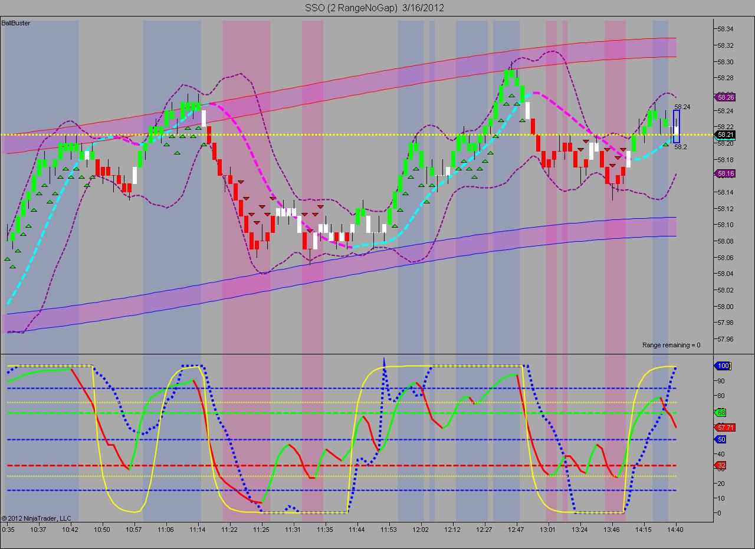Click the 10:57 time axis label
The width and height of the screenshot is (755, 549).
[x=134, y=530]
